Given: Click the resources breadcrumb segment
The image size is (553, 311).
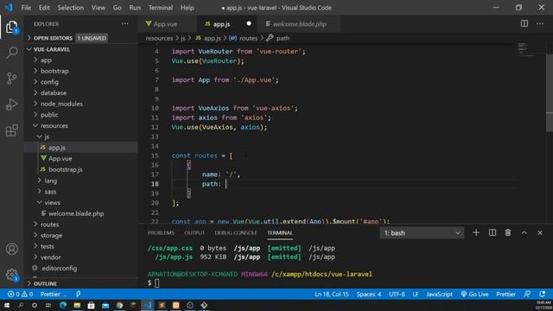Looking at the screenshot, I should coord(159,38).
